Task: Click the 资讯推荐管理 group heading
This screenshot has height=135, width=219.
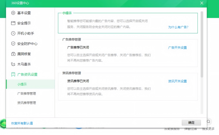Action: pyautogui.click(x=72, y=73)
